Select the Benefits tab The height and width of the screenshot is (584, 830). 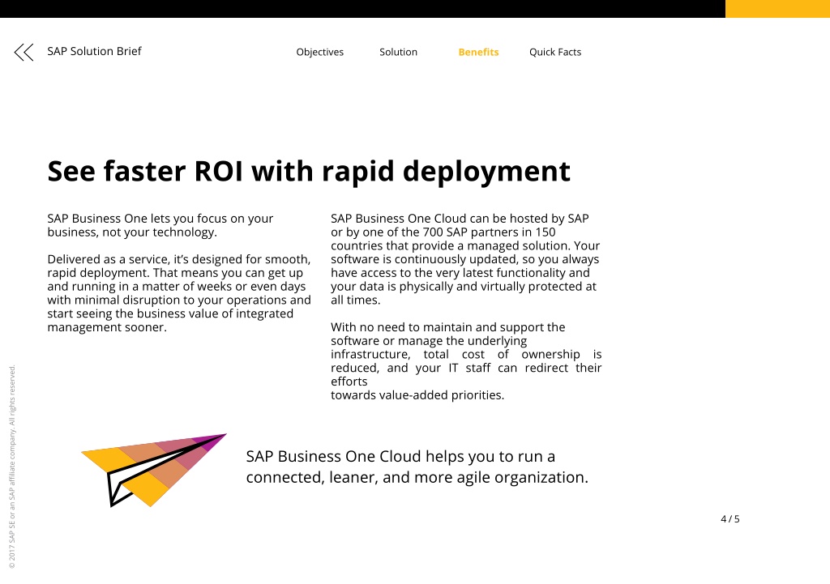tap(478, 52)
